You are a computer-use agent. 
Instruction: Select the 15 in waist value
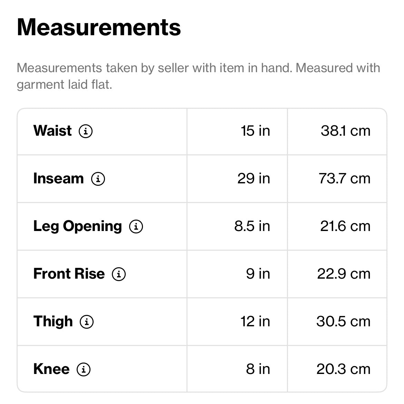(x=255, y=131)
